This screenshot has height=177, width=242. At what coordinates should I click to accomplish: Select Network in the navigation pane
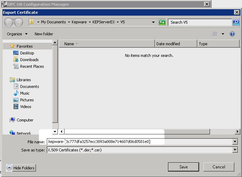pyautogui.click(x=24, y=133)
